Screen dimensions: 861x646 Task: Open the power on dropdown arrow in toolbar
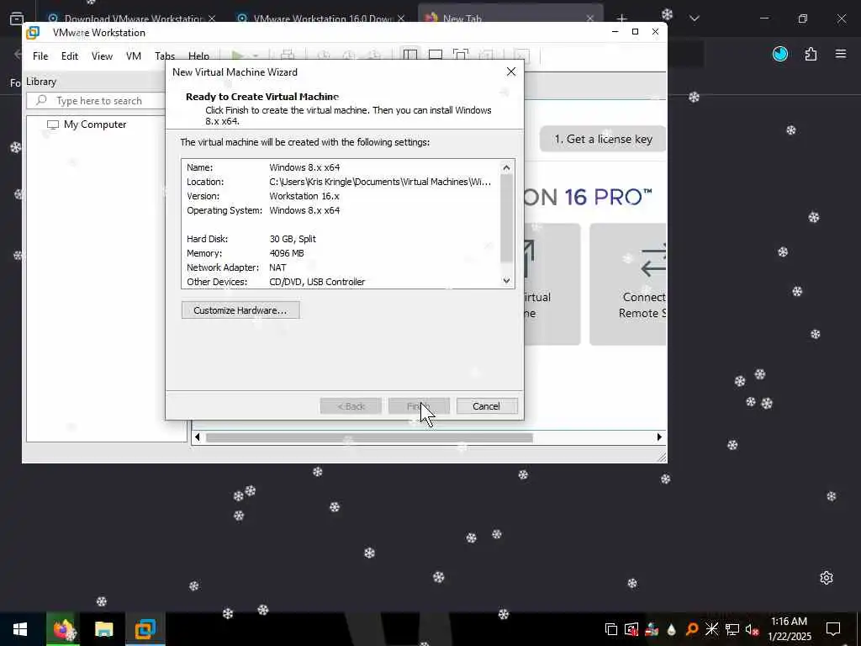click(256, 56)
